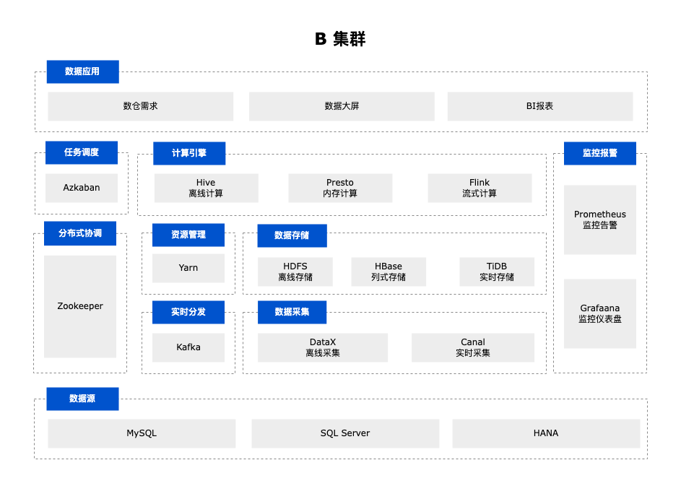Select the HBase 列式存储 box
Screen dimensions: 681x486
389,272
